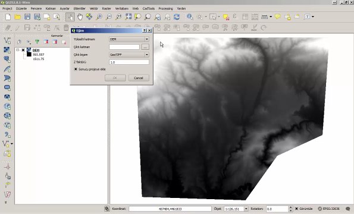Click the Çıktı katmanı input field
Image resolution: width=354 pixels, height=214 pixels.
pyautogui.click(x=124, y=47)
